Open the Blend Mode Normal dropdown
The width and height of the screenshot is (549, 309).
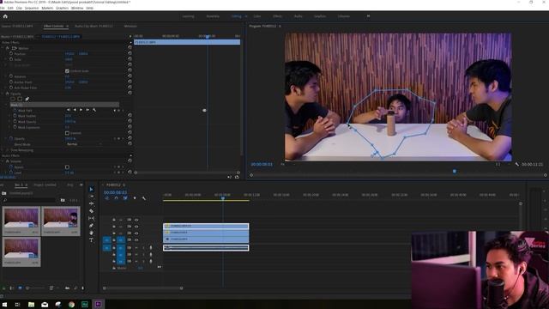coord(84,144)
